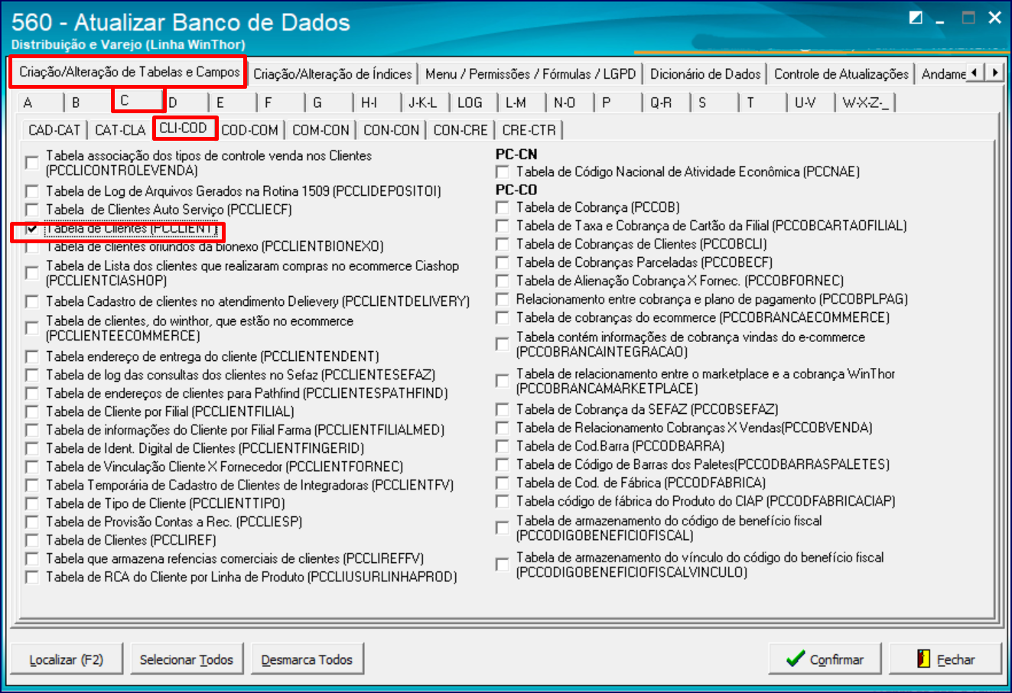Select letter tab J-K-L

pos(426,102)
